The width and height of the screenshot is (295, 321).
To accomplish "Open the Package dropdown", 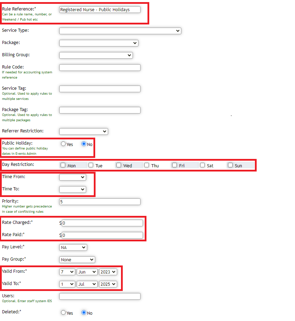I will coord(99,43).
